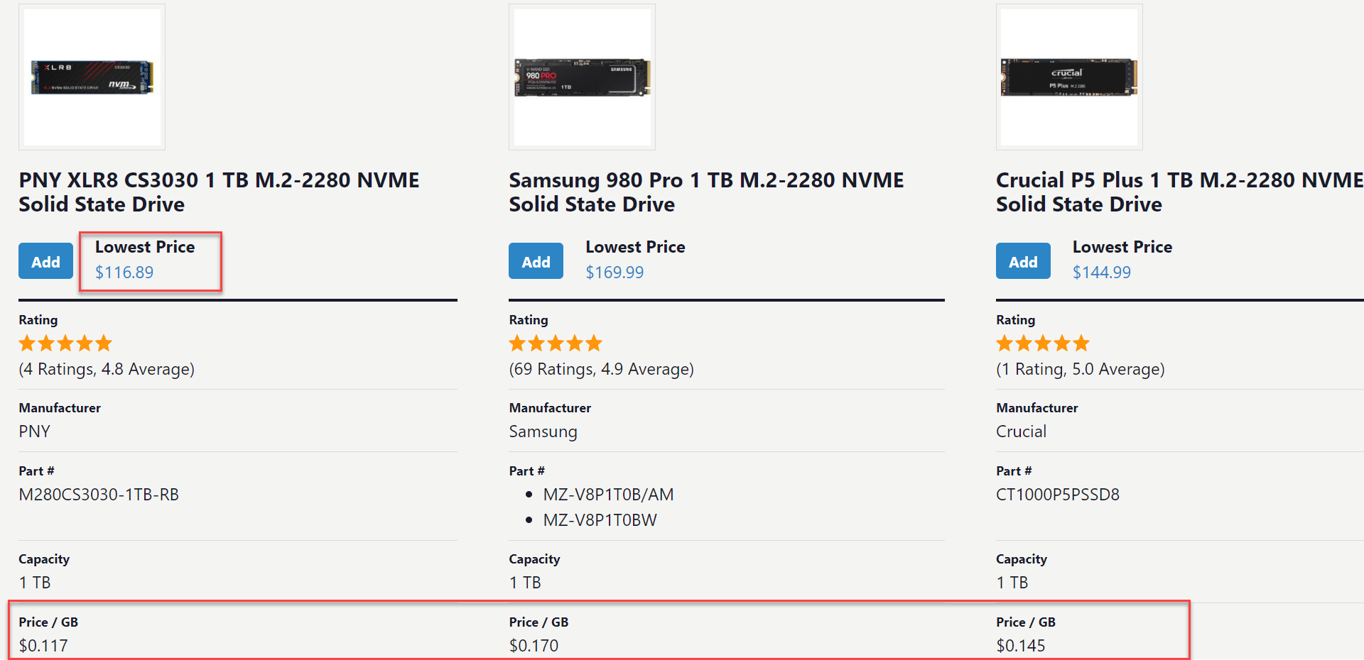Select manufacturer value 'PNY'
The height and width of the screenshot is (660, 1364).
point(34,431)
